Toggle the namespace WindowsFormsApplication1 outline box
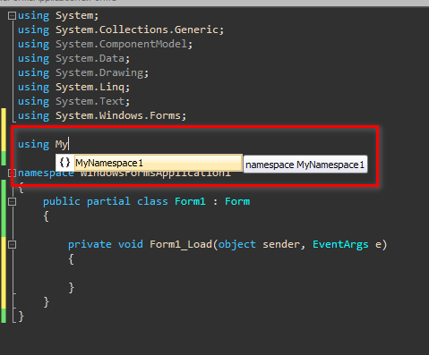This screenshot has height=355, width=429. (12, 173)
